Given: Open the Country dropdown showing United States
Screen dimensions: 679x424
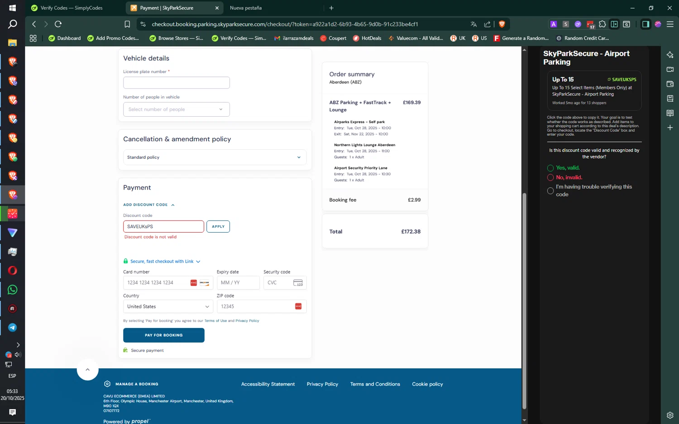Looking at the screenshot, I should (168, 306).
